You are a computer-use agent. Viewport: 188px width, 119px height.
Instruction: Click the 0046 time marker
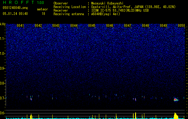click(110, 26)
